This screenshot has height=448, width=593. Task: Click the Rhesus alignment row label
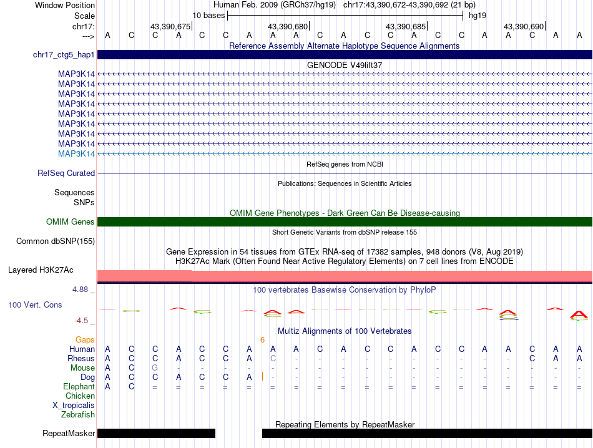(81, 358)
